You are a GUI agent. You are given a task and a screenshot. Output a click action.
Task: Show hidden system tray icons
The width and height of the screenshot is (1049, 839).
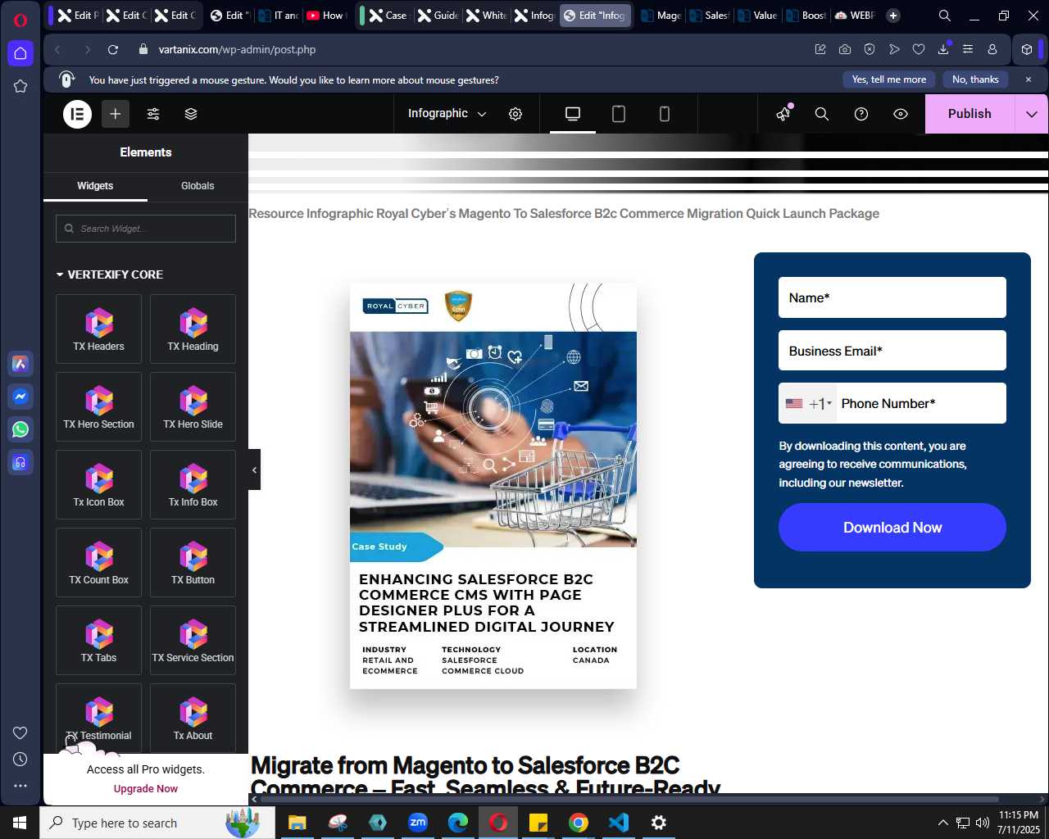point(942,823)
